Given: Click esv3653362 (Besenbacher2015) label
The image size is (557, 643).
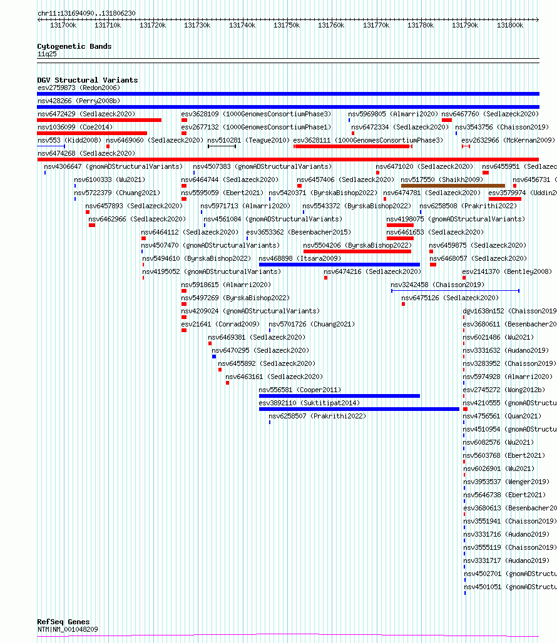Looking at the screenshot, I should click(299, 232).
